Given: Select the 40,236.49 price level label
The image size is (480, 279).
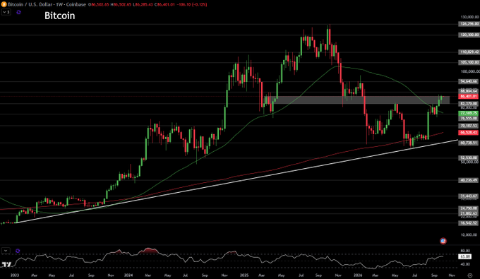Looking at the screenshot, I should point(469,180).
